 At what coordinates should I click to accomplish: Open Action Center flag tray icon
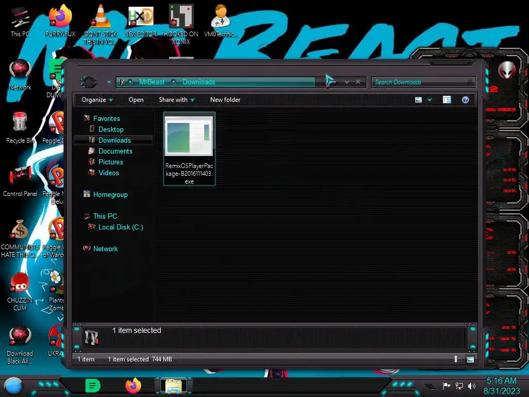(x=446, y=386)
